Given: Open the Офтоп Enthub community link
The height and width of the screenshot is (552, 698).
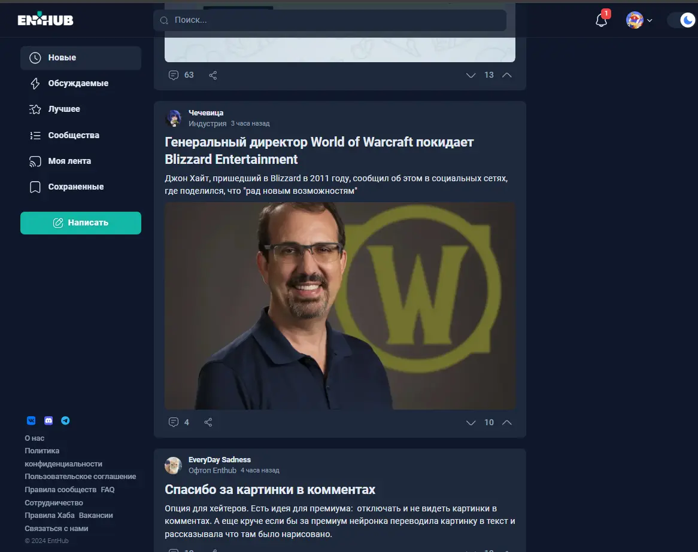Looking at the screenshot, I should click(213, 471).
